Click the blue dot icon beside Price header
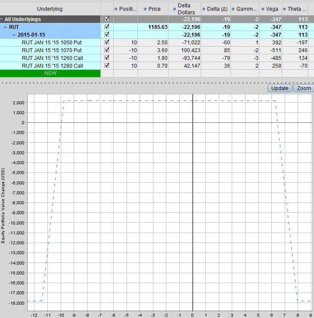 [145, 9]
